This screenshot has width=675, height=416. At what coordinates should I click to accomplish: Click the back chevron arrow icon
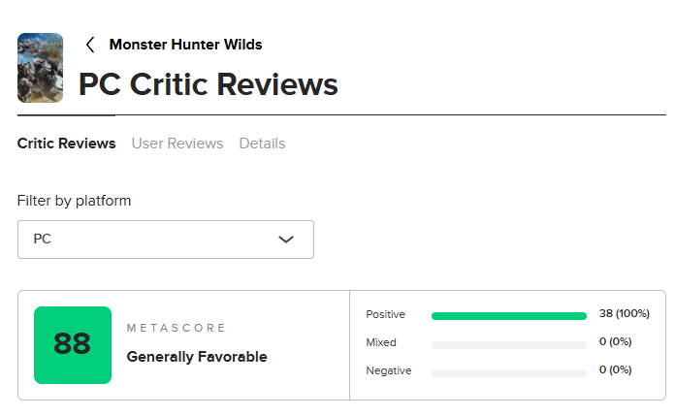point(90,45)
